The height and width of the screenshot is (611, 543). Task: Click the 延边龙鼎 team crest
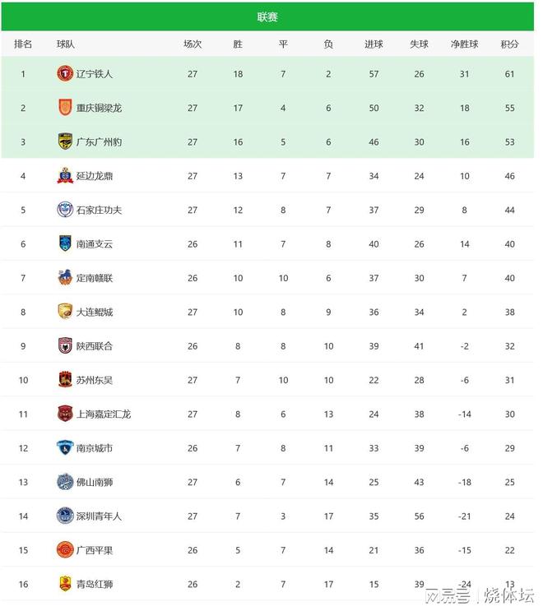click(64, 176)
